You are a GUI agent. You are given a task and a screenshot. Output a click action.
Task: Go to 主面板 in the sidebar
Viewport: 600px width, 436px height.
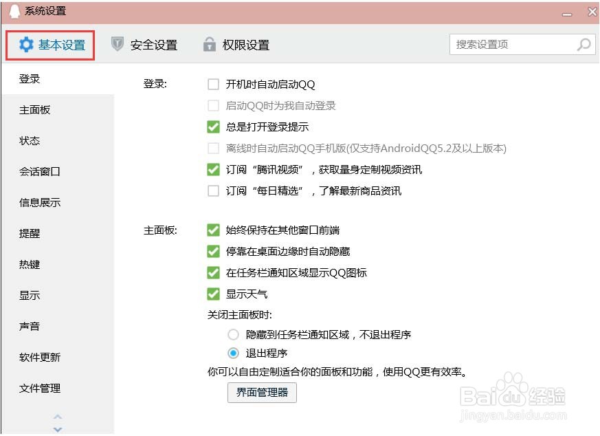tap(58, 110)
